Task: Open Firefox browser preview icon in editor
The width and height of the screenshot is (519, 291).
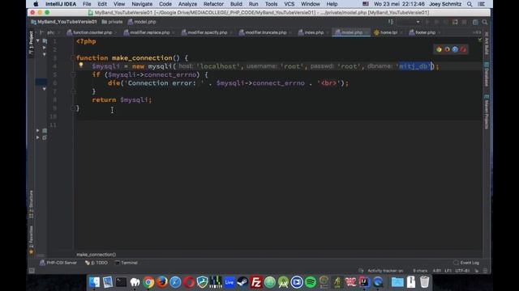Action: [x=447, y=49]
